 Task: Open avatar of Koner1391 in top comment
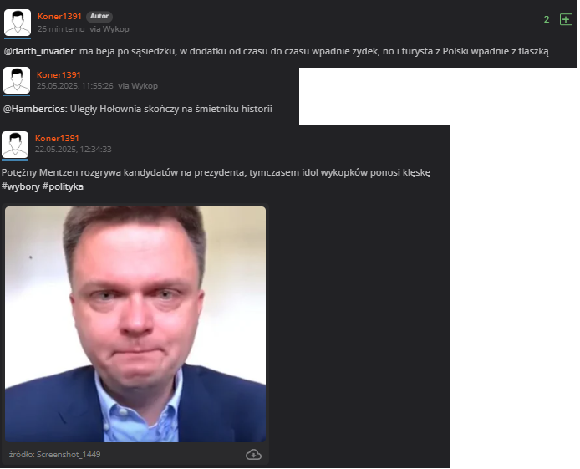click(18, 23)
